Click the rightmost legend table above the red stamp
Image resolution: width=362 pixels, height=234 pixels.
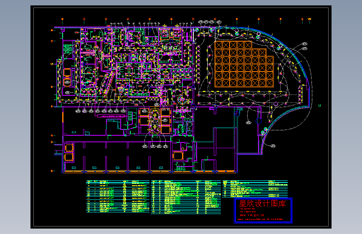point(255,189)
